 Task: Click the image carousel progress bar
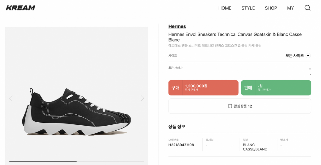(76, 161)
